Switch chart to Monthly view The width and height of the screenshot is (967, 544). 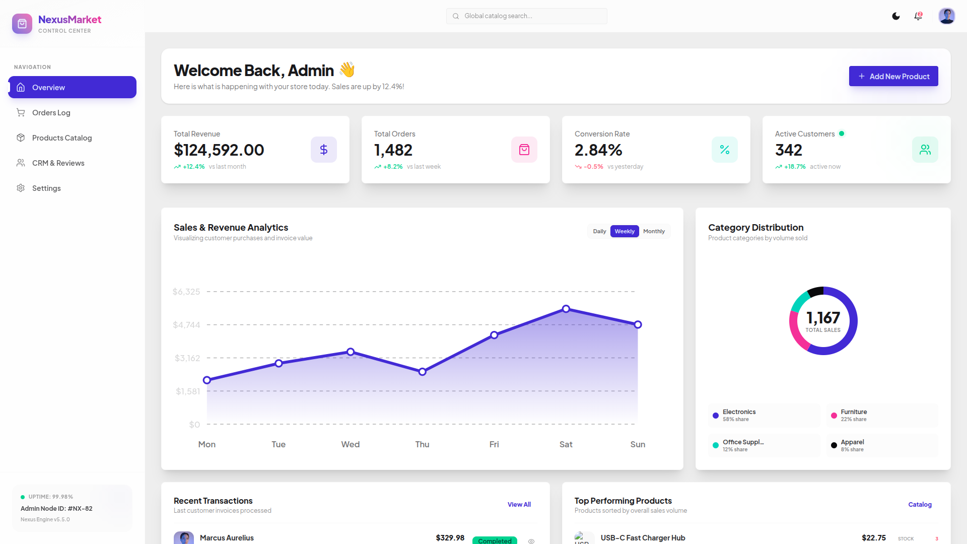tap(654, 231)
